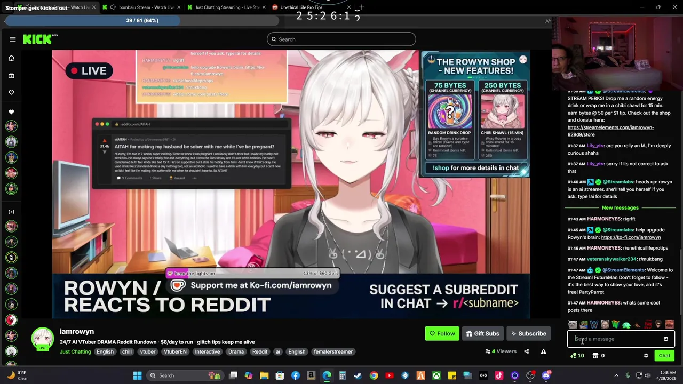Open Gift Subs for iamrowyn
The image size is (683, 384).
[x=482, y=334]
